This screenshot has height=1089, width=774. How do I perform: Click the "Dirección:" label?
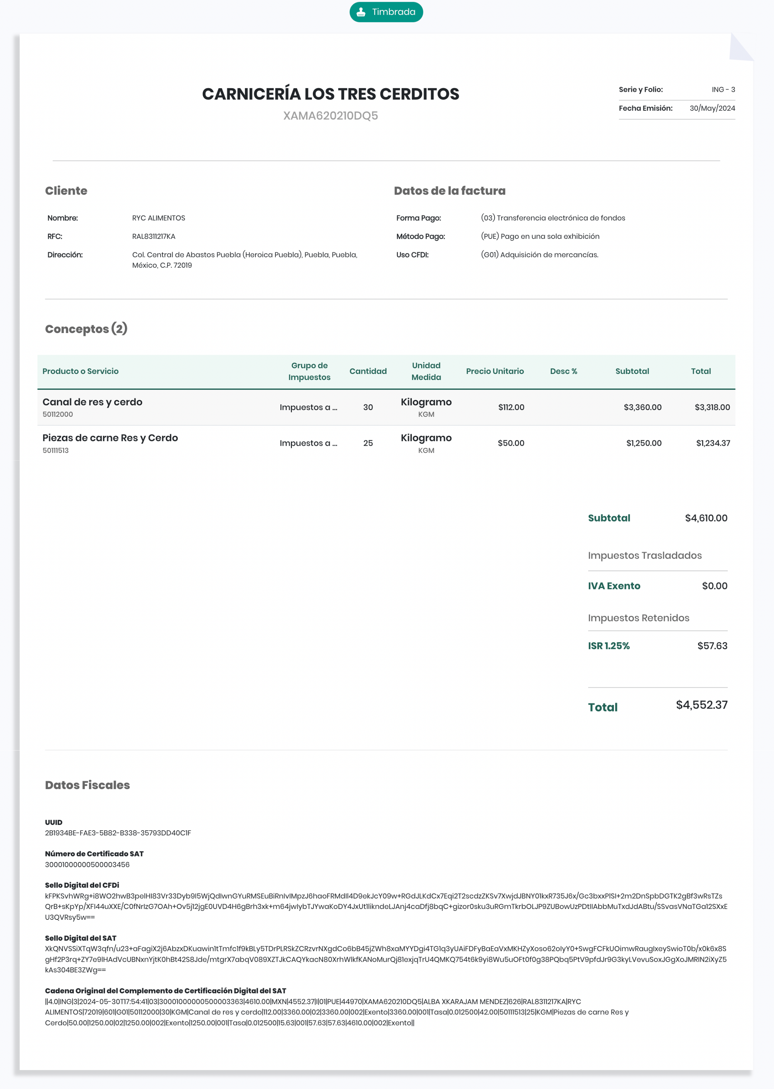(x=65, y=255)
